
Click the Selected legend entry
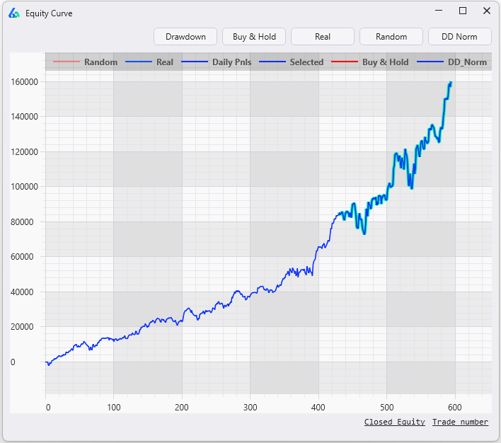(x=306, y=62)
